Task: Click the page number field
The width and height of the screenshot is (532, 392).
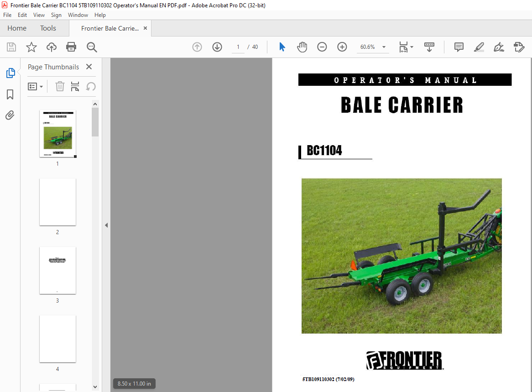Action: pos(238,47)
